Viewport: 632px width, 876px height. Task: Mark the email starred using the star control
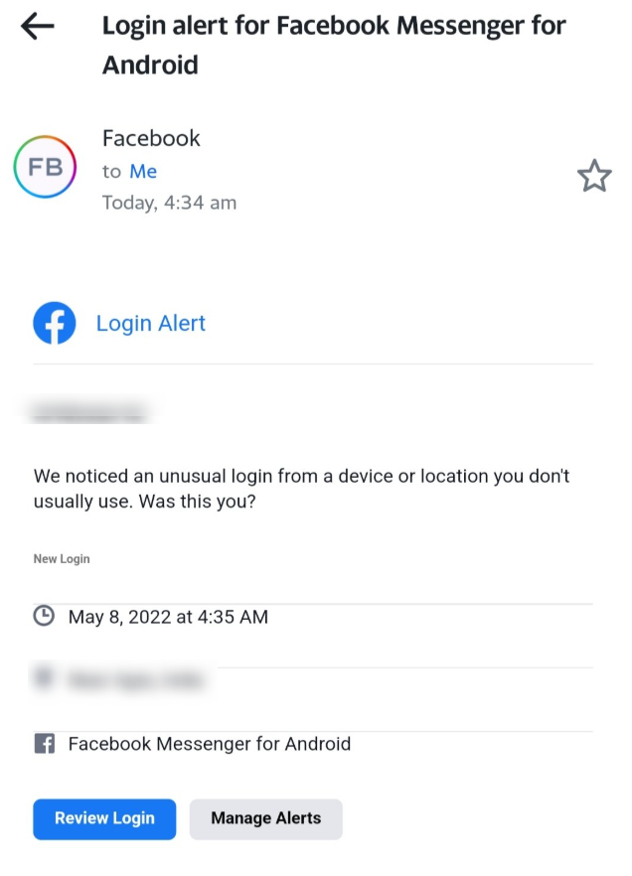594,176
